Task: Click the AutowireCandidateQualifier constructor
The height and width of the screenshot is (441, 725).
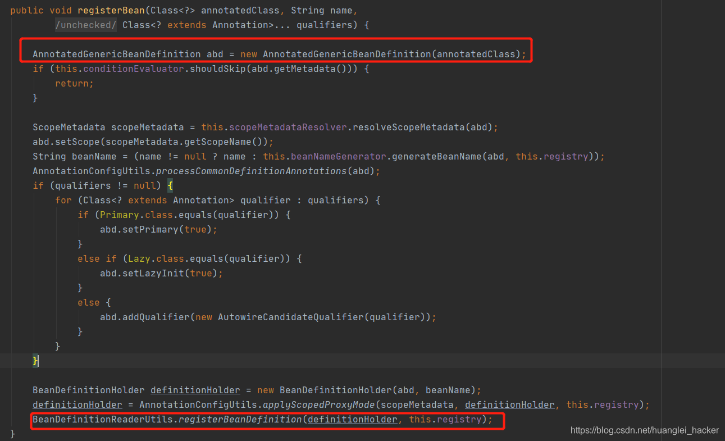Action: pos(291,317)
